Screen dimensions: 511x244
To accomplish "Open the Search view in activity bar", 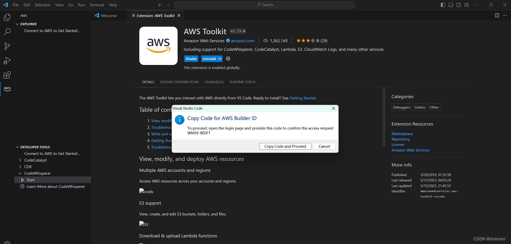I will (x=7, y=32).
